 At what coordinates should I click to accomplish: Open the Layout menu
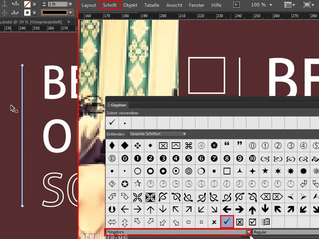pyautogui.click(x=89, y=5)
